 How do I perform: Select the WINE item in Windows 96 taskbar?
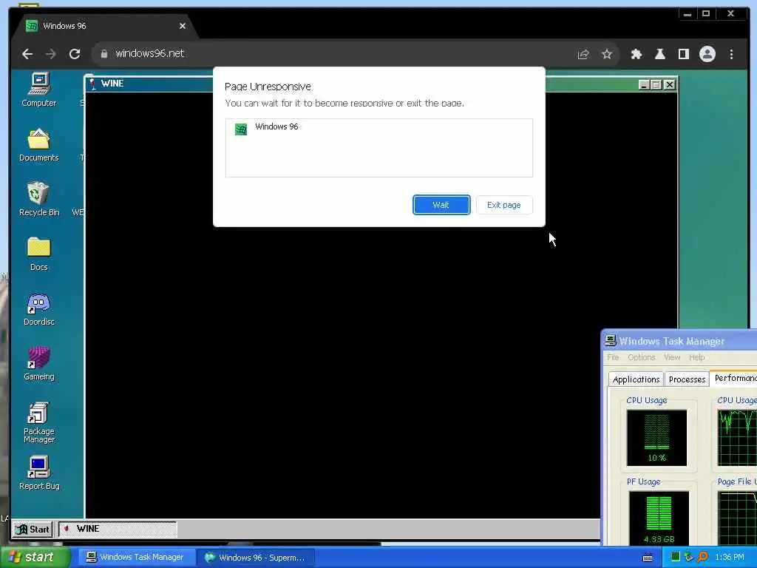coord(118,530)
